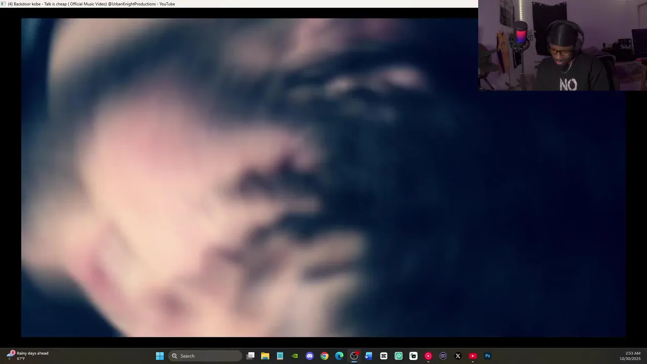Open OBS Studio from the taskbar
This screenshot has height=364, width=647.
pyautogui.click(x=354, y=356)
